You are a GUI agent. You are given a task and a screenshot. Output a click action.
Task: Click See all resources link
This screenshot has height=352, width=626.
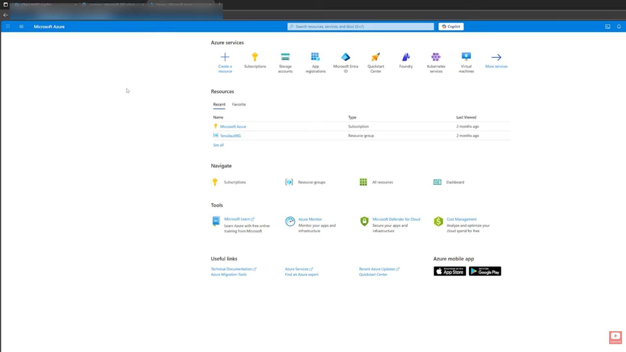(218, 145)
